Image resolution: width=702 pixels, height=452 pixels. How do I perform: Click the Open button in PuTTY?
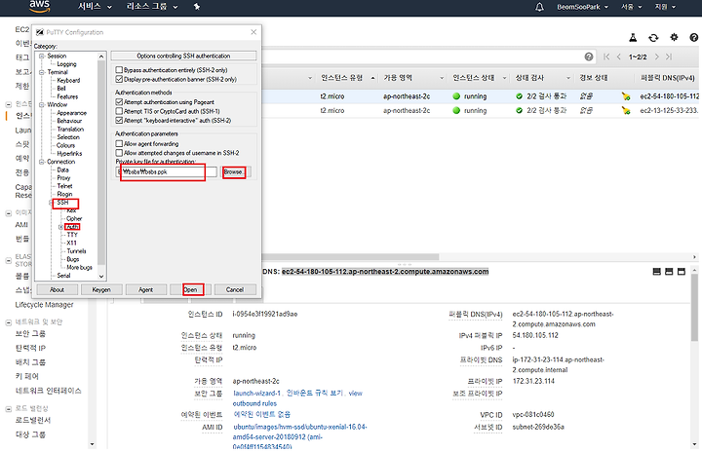pyautogui.click(x=190, y=290)
